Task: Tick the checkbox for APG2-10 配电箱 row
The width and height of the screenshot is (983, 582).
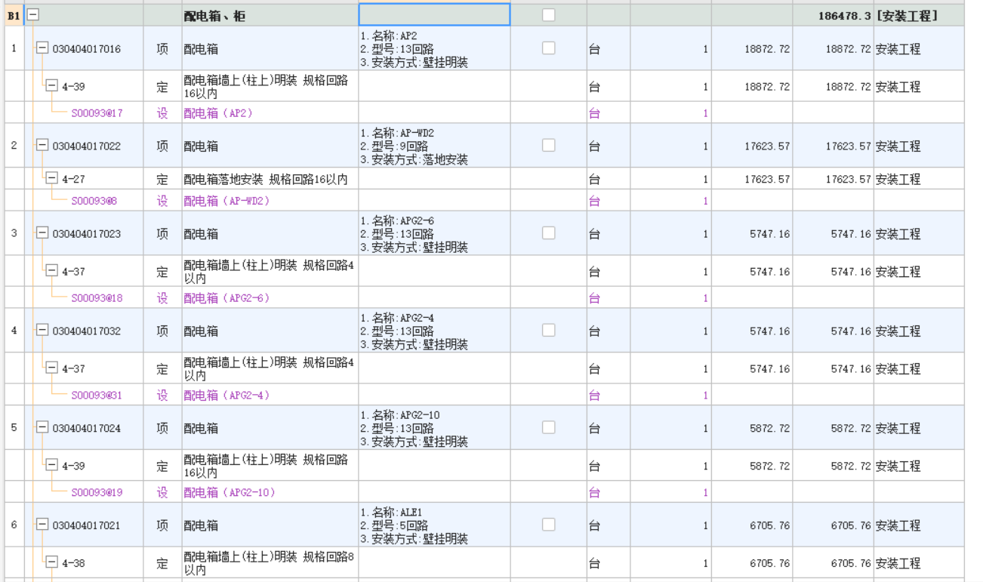Action: point(549,427)
